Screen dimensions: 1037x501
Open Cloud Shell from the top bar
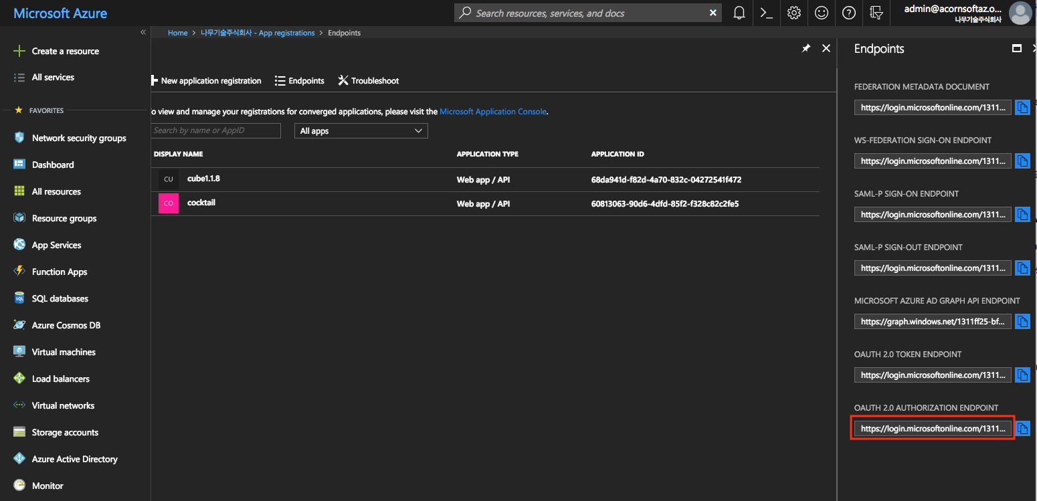tap(767, 13)
